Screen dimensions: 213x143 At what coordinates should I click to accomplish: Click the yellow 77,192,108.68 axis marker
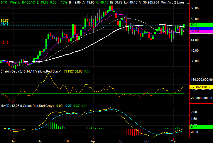pos(201,87)
